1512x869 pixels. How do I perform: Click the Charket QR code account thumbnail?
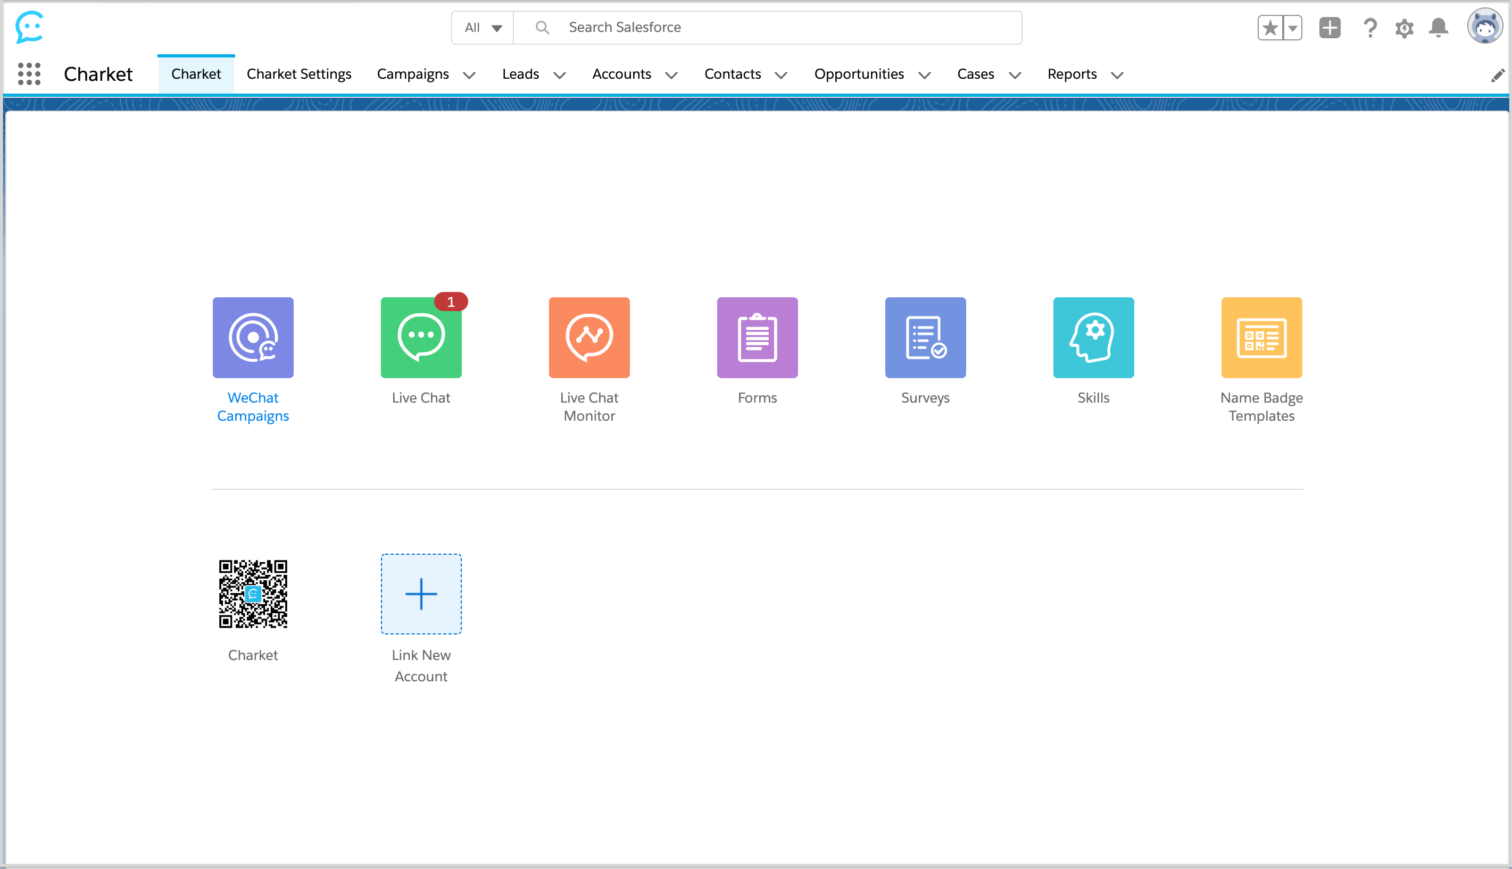click(253, 594)
